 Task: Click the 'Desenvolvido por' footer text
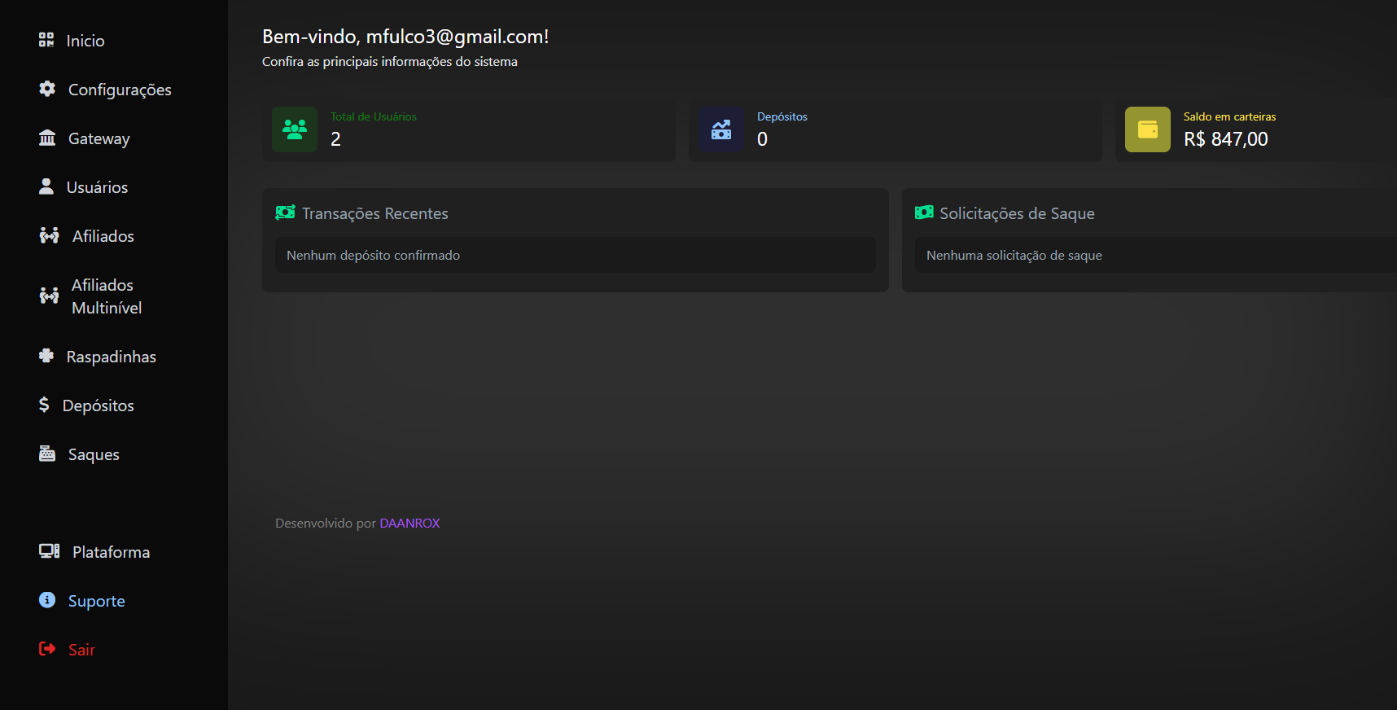click(326, 523)
